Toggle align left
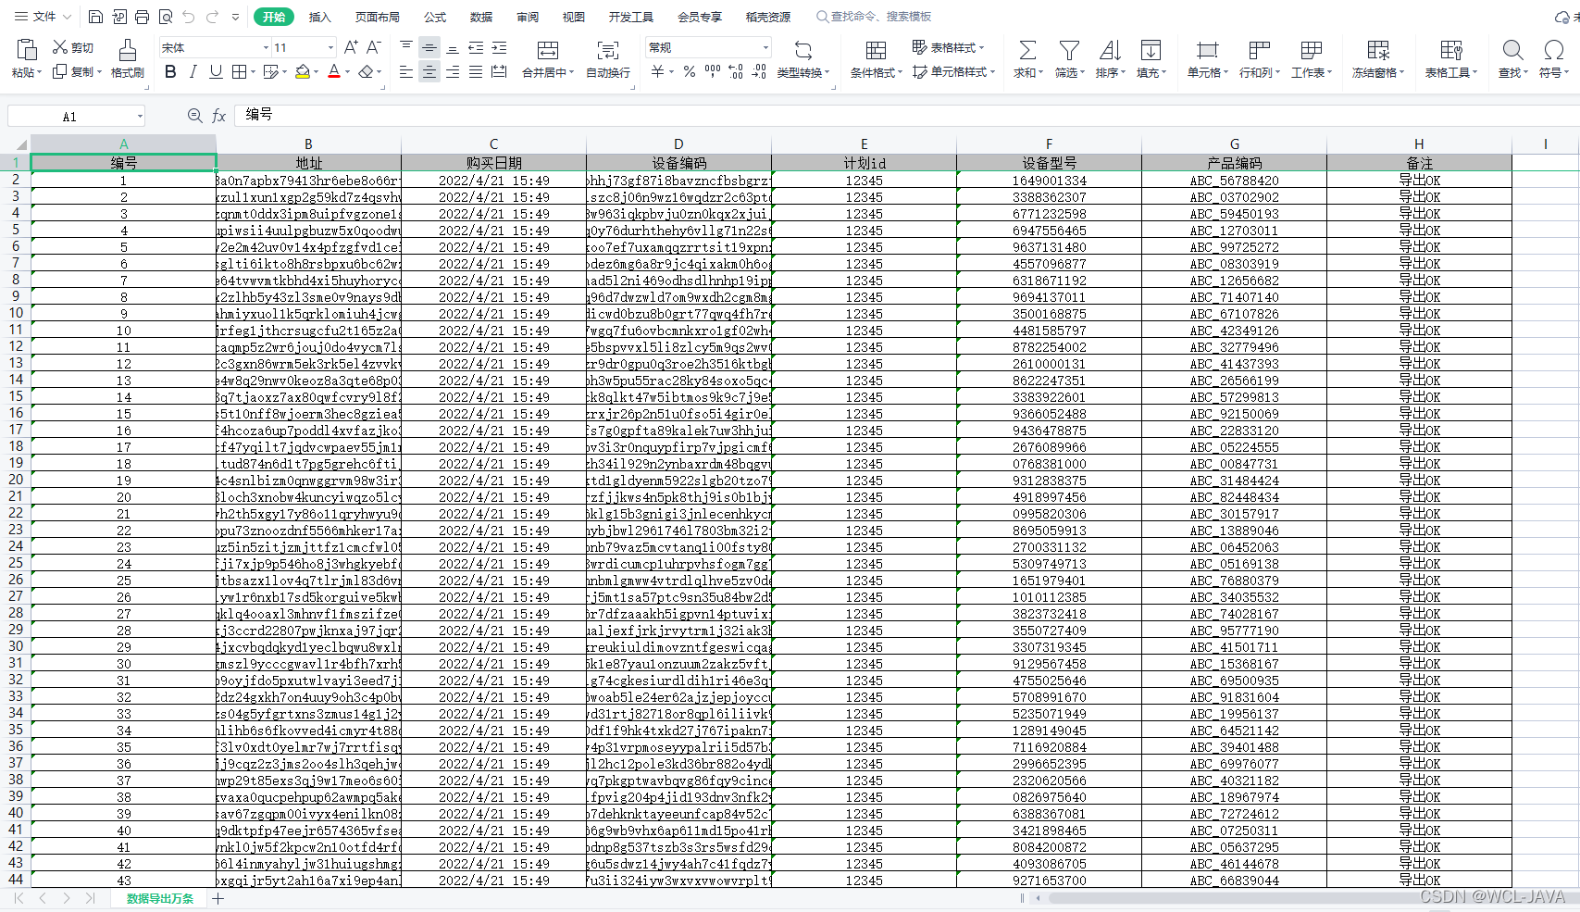This screenshot has height=912, width=1580. [406, 71]
